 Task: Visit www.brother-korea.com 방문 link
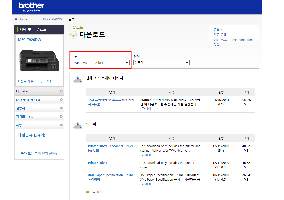233,42
